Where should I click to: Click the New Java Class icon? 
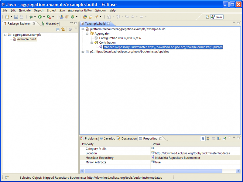pos(73,17)
